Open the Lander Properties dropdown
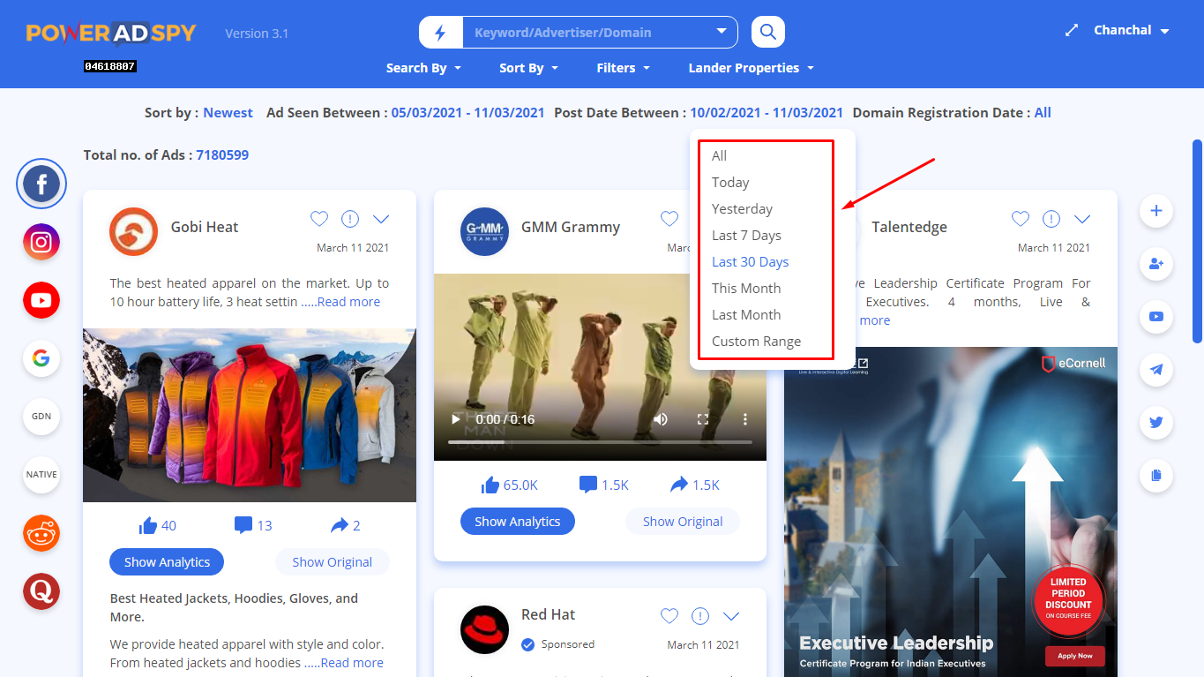The width and height of the screenshot is (1204, 677). pos(752,68)
